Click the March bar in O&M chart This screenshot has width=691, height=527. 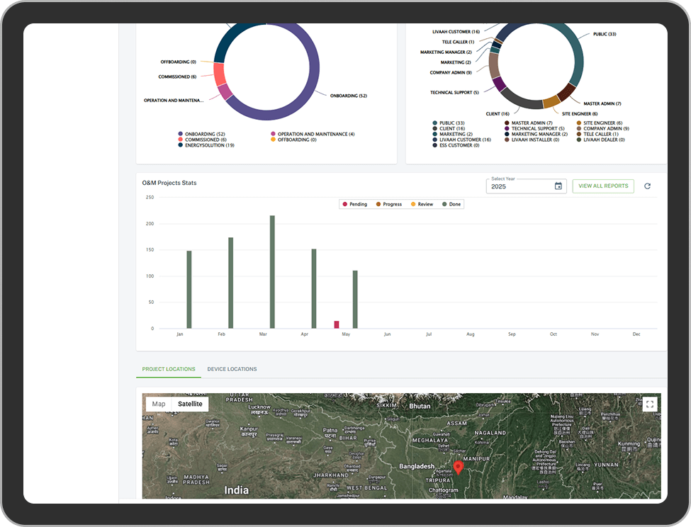point(272,272)
